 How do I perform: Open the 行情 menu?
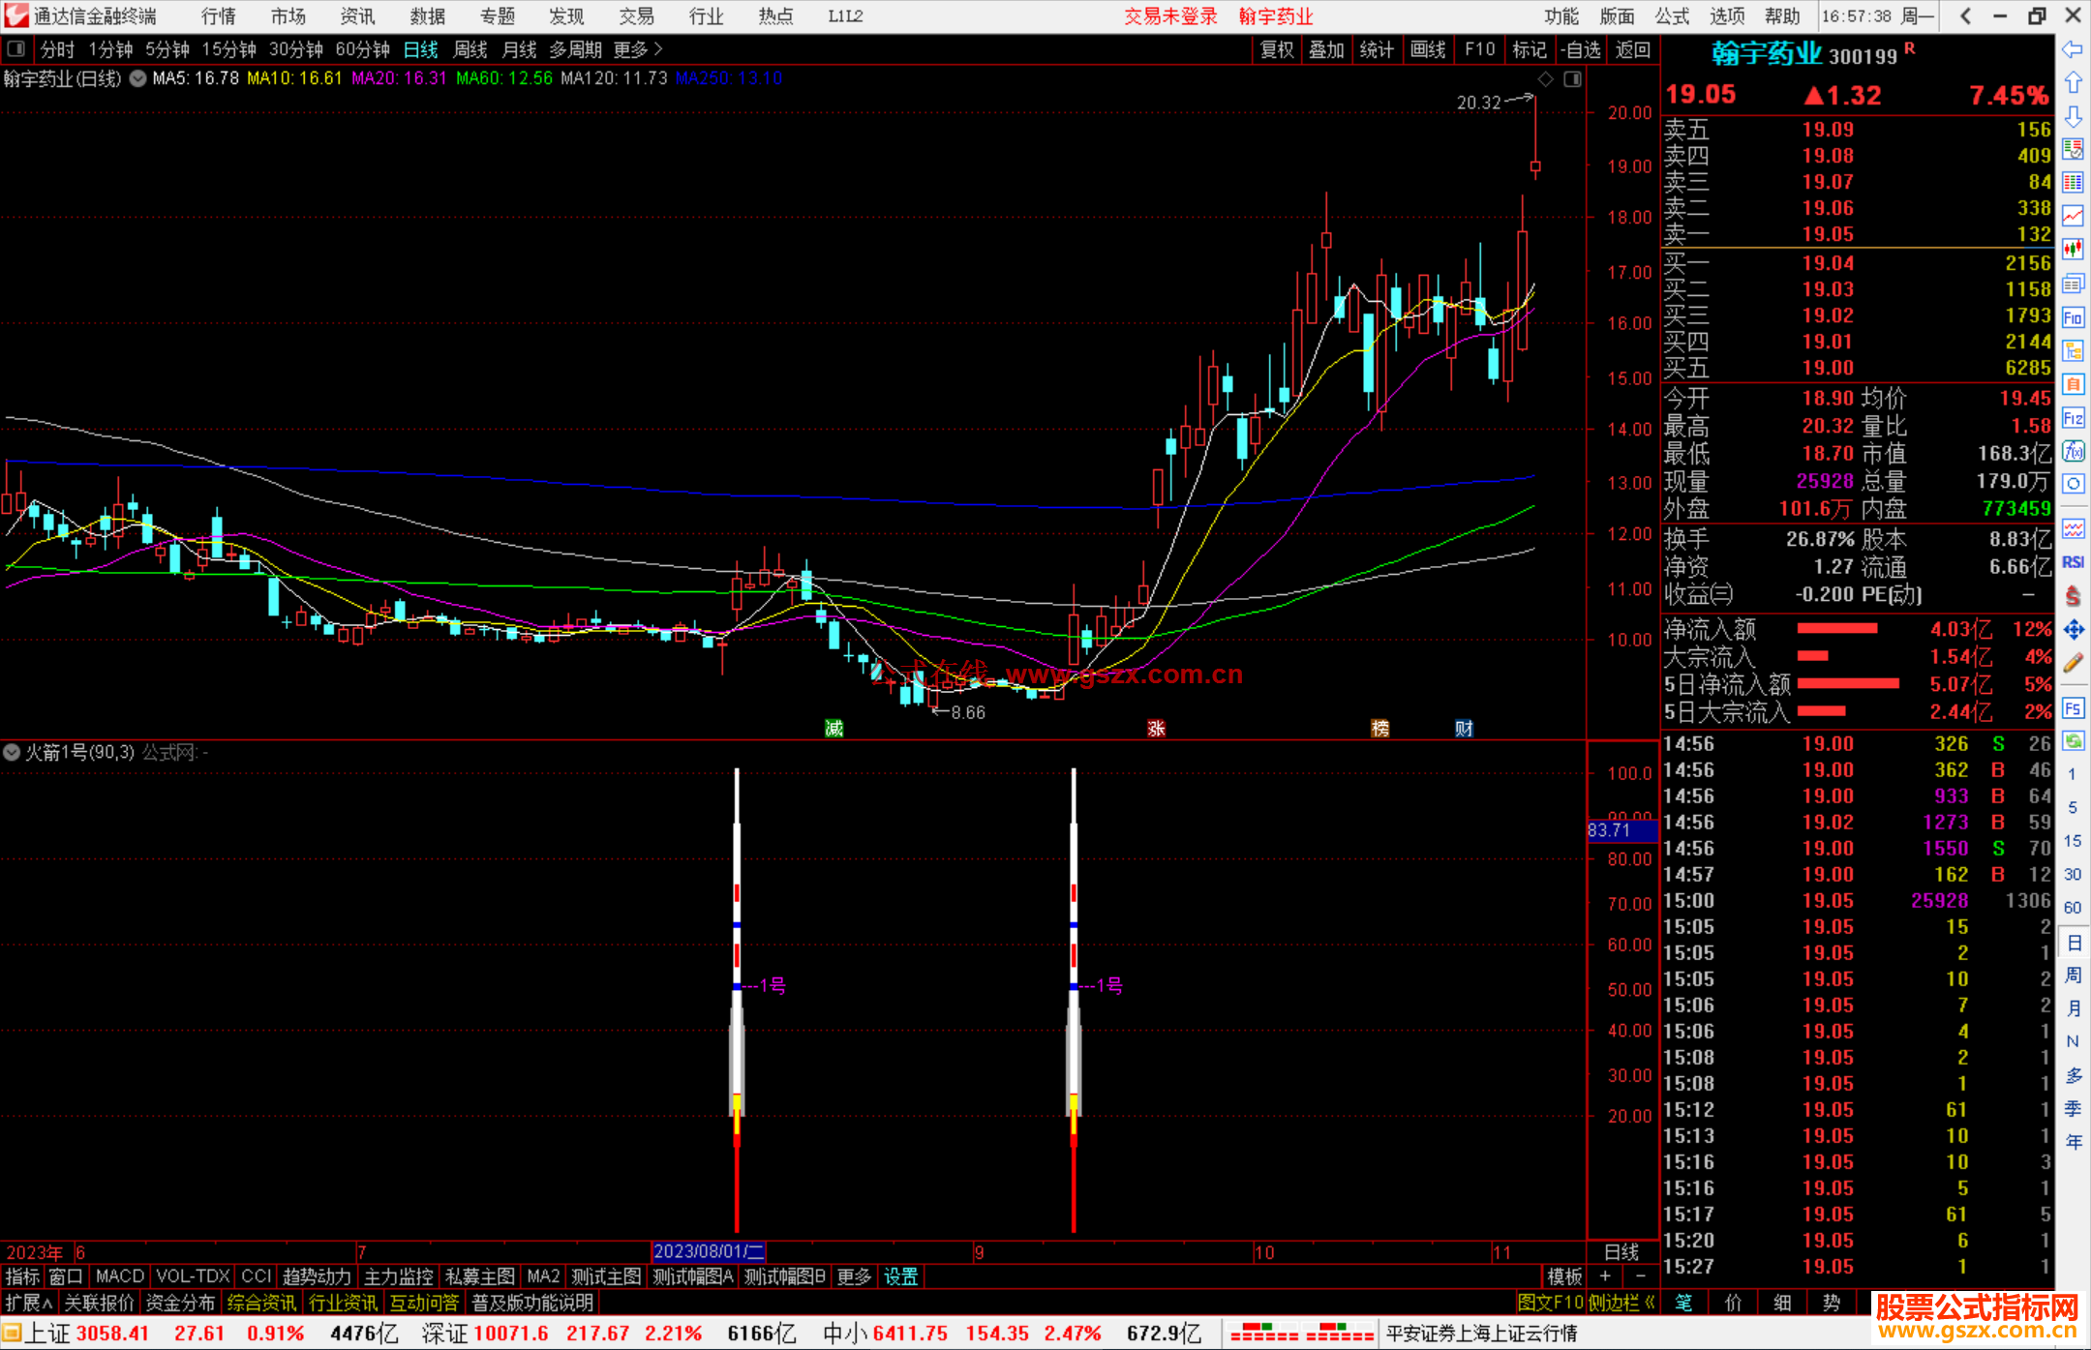219,16
